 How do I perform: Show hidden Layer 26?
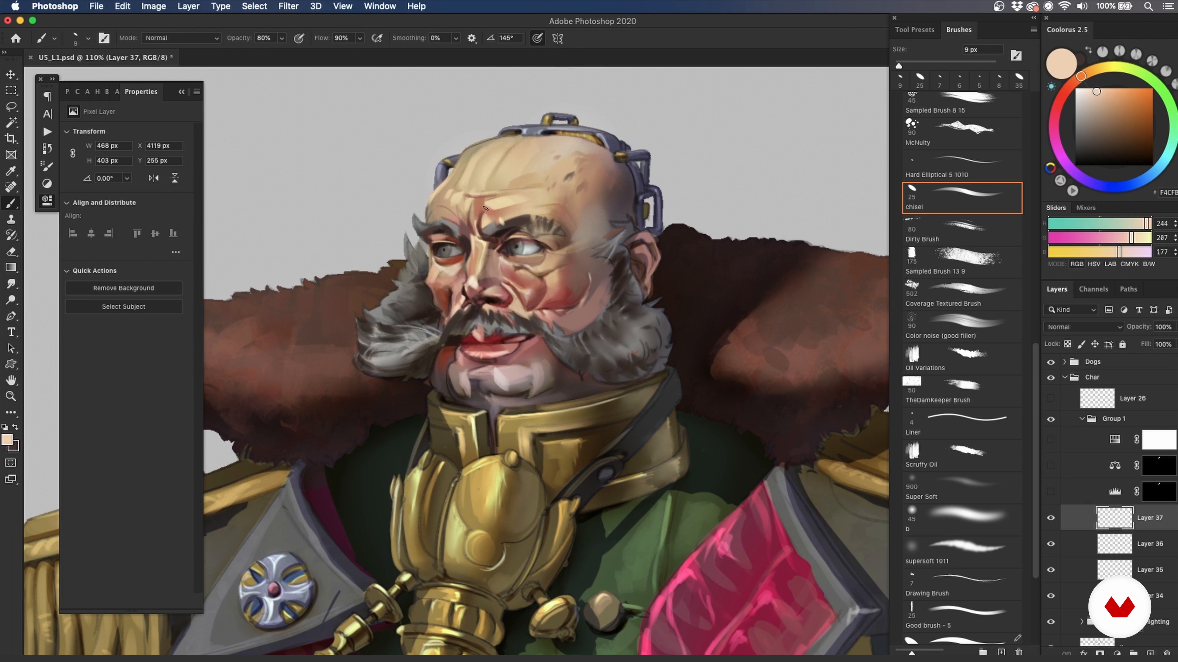click(x=1051, y=398)
